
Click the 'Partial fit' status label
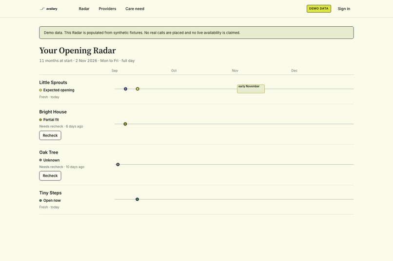click(51, 120)
